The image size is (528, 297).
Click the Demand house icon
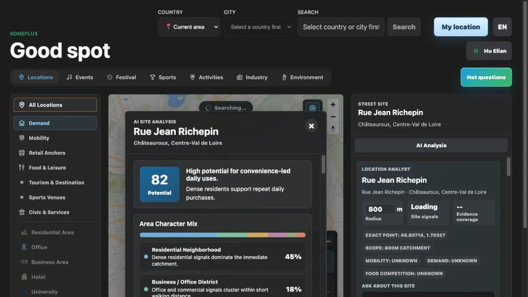[x=22, y=123]
